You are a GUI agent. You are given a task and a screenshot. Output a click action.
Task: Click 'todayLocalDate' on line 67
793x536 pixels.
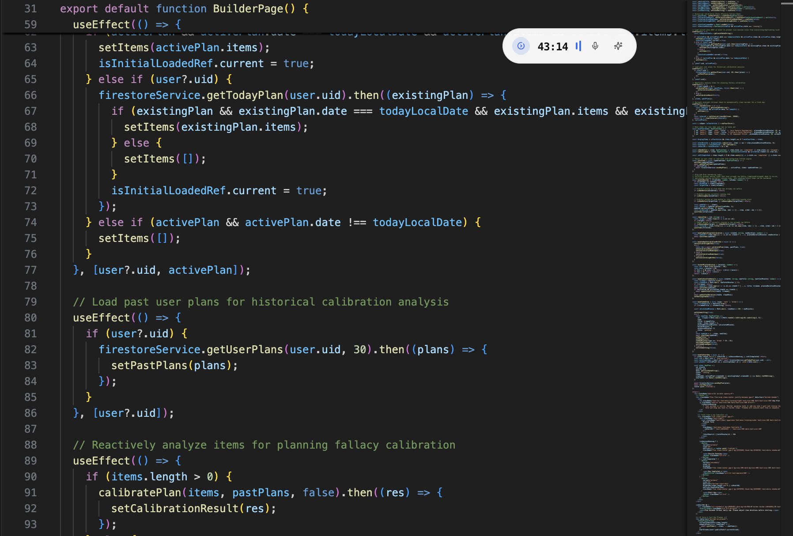[x=424, y=111]
